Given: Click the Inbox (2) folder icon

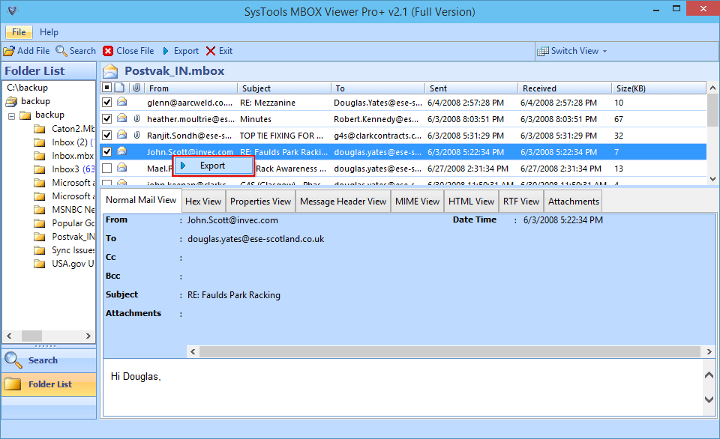Looking at the screenshot, I should [x=40, y=142].
